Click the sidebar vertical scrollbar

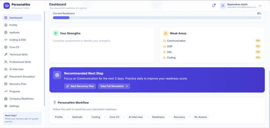pos(44,58)
